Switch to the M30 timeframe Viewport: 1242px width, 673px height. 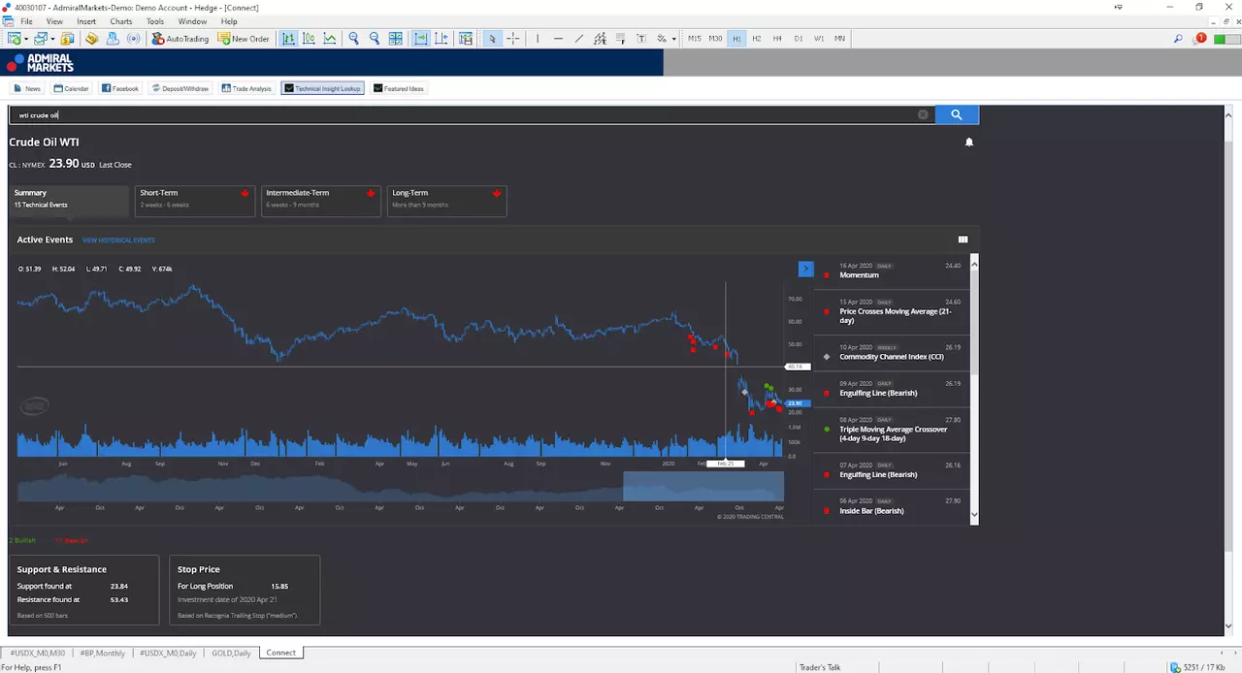click(x=715, y=39)
